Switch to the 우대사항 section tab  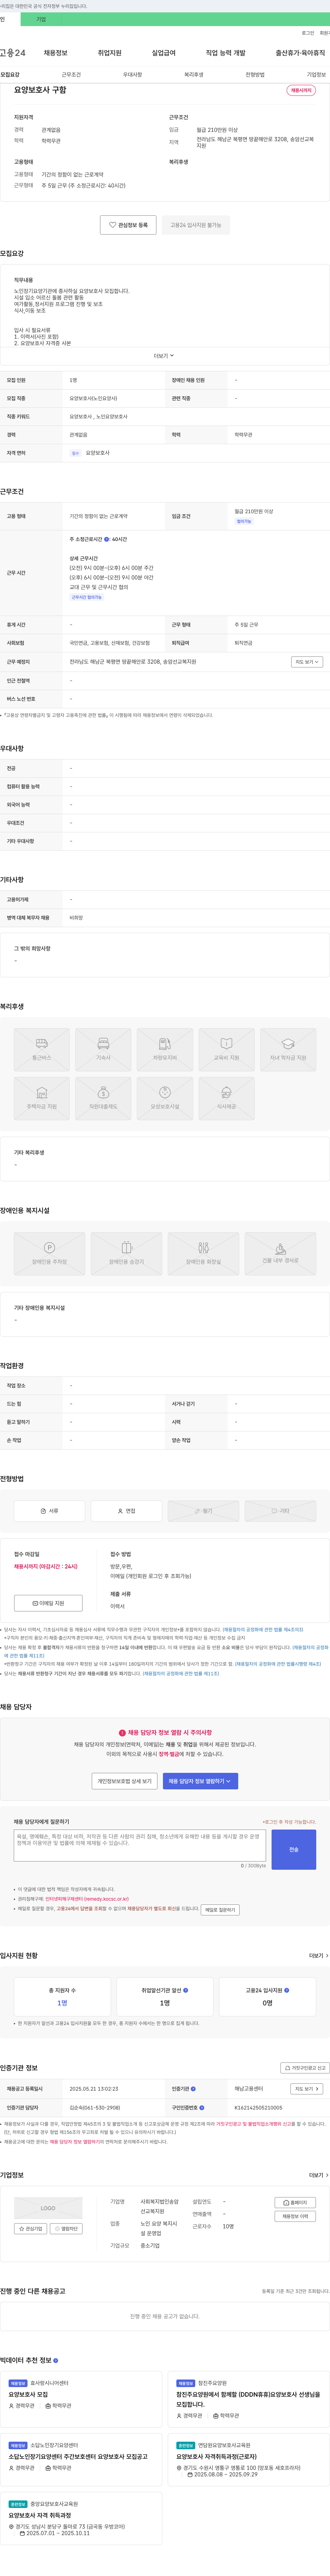point(132,75)
